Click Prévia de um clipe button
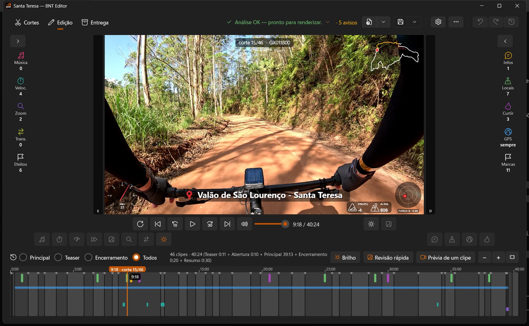The image size is (529, 326). [x=446, y=257]
